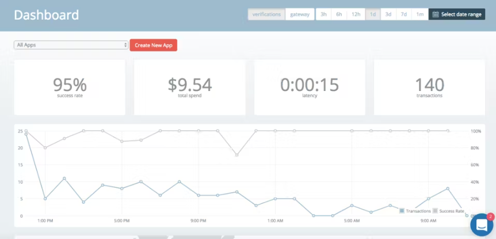Click the Transactions legend color box
496x239 pixels.
(402, 211)
